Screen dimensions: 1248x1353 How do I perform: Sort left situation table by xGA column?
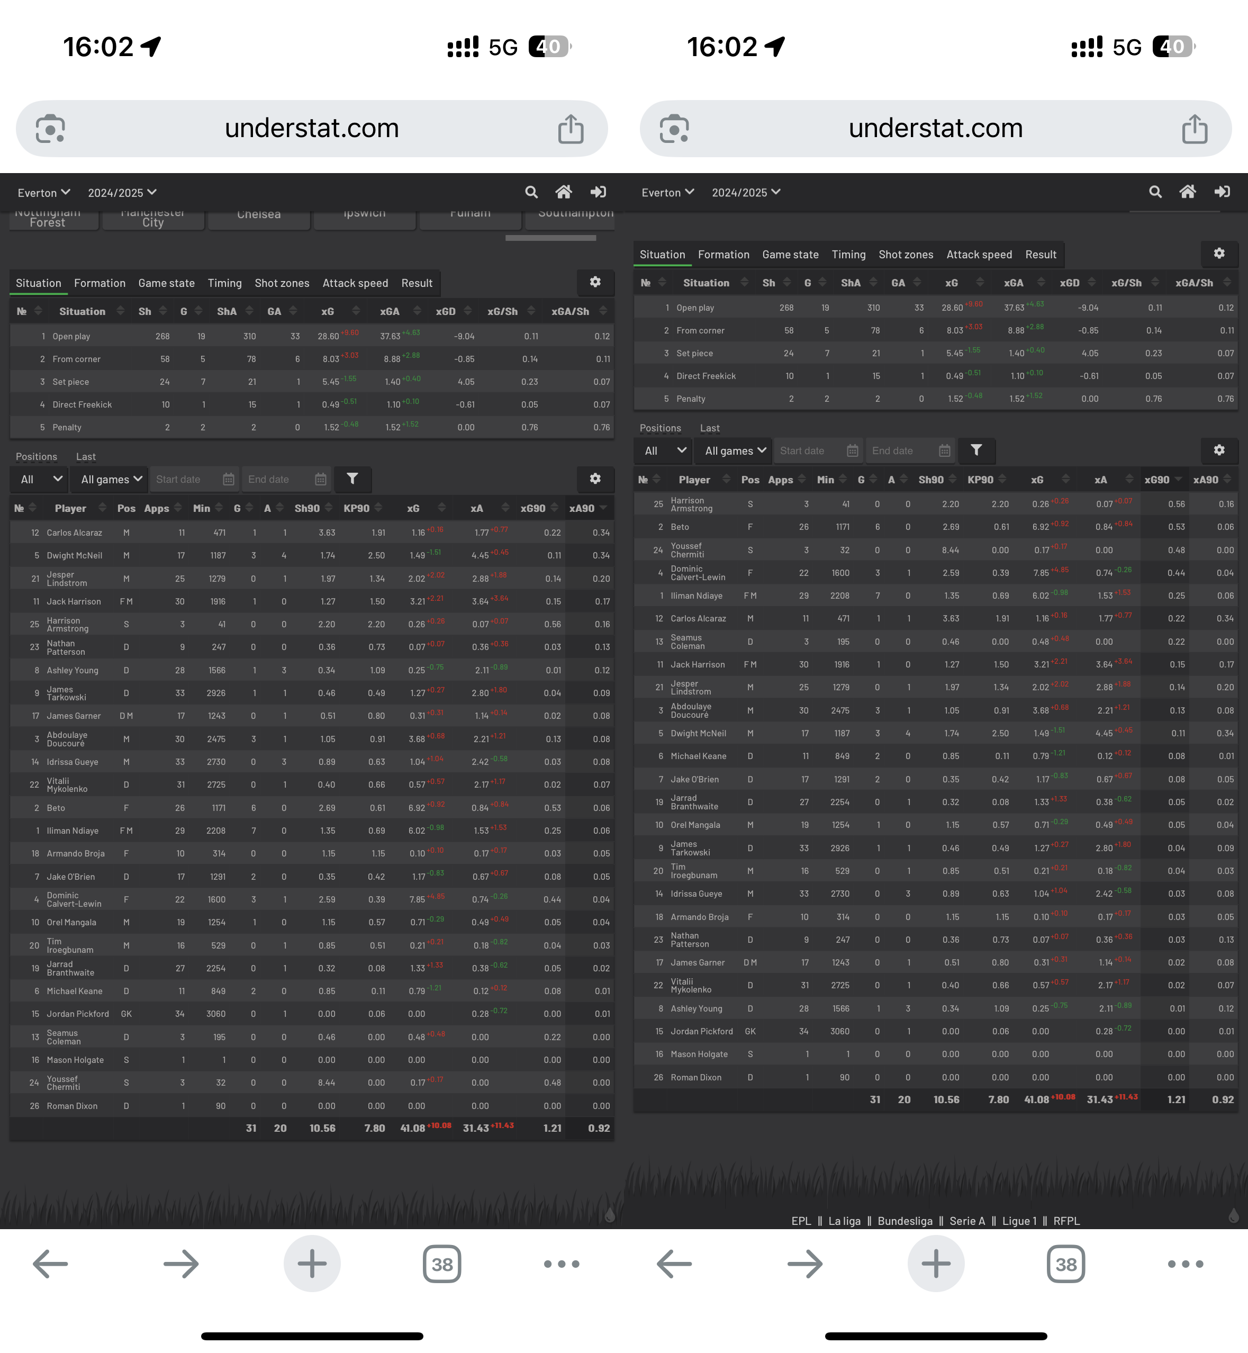pos(400,311)
